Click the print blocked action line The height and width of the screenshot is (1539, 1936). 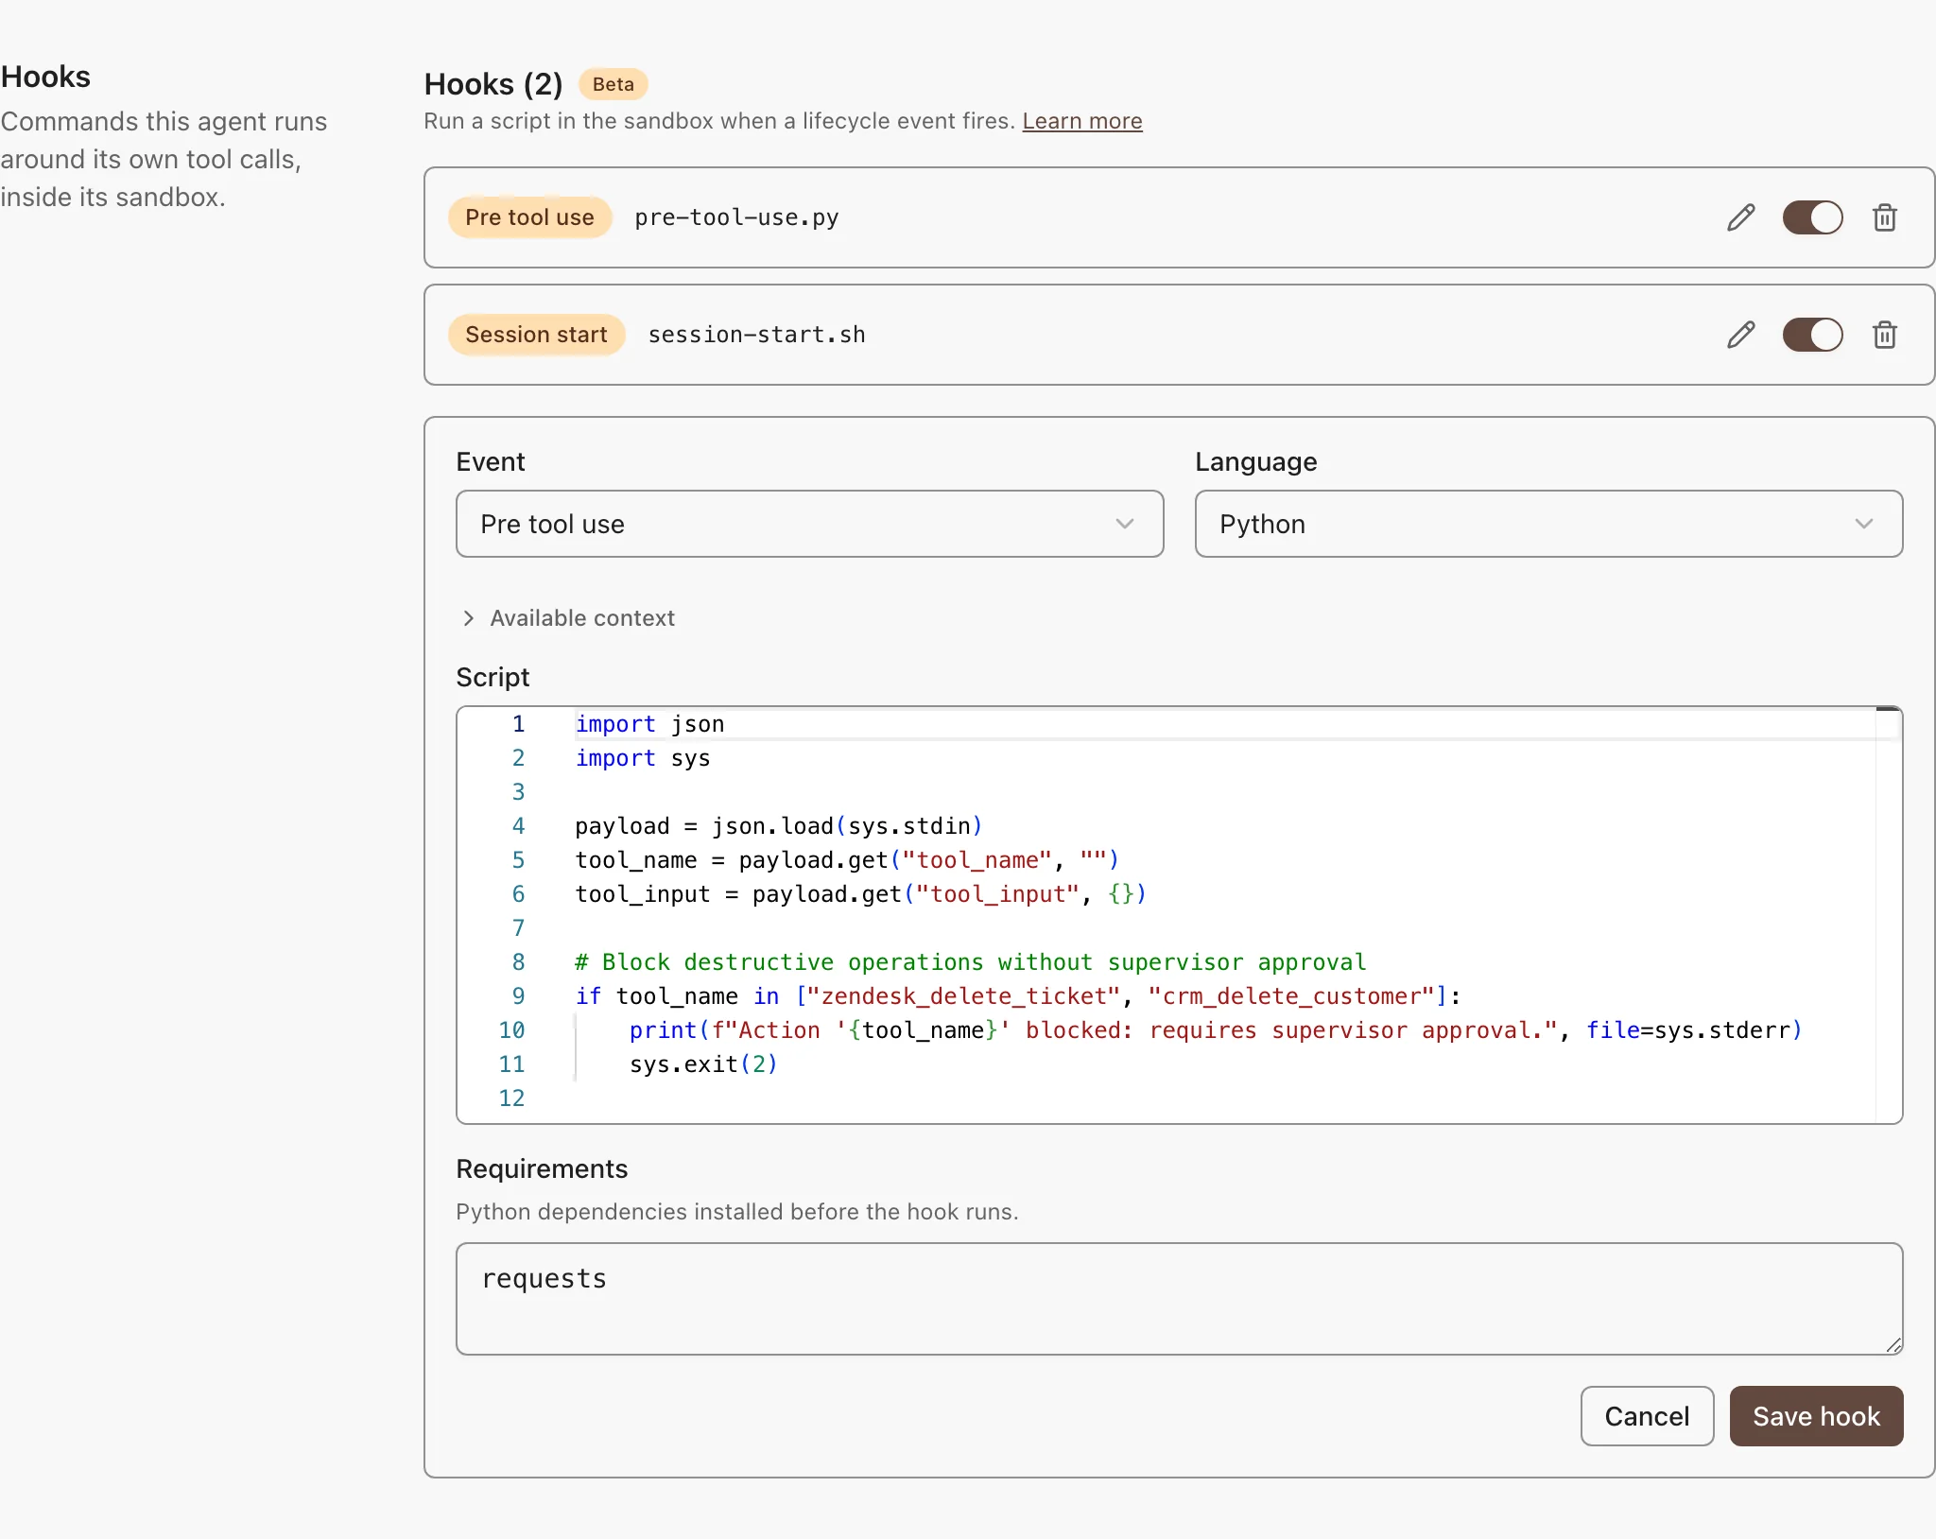(x=1216, y=1030)
